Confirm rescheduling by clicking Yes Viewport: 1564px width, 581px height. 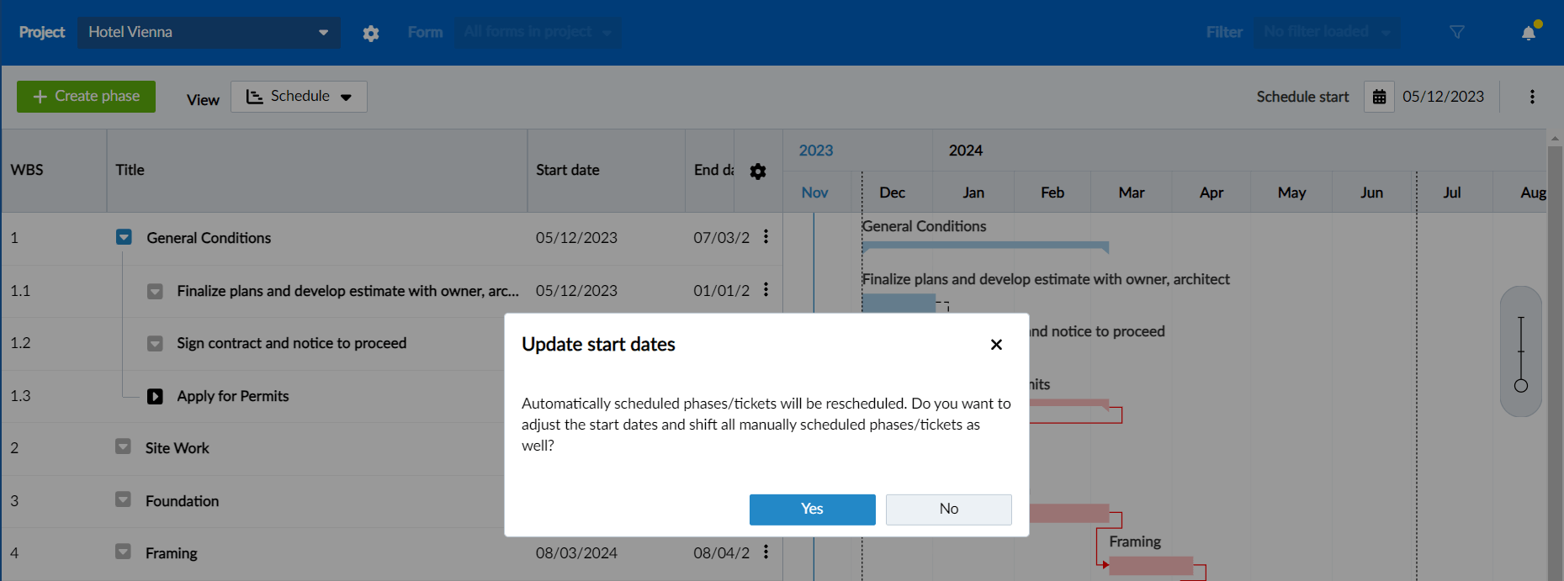click(811, 510)
